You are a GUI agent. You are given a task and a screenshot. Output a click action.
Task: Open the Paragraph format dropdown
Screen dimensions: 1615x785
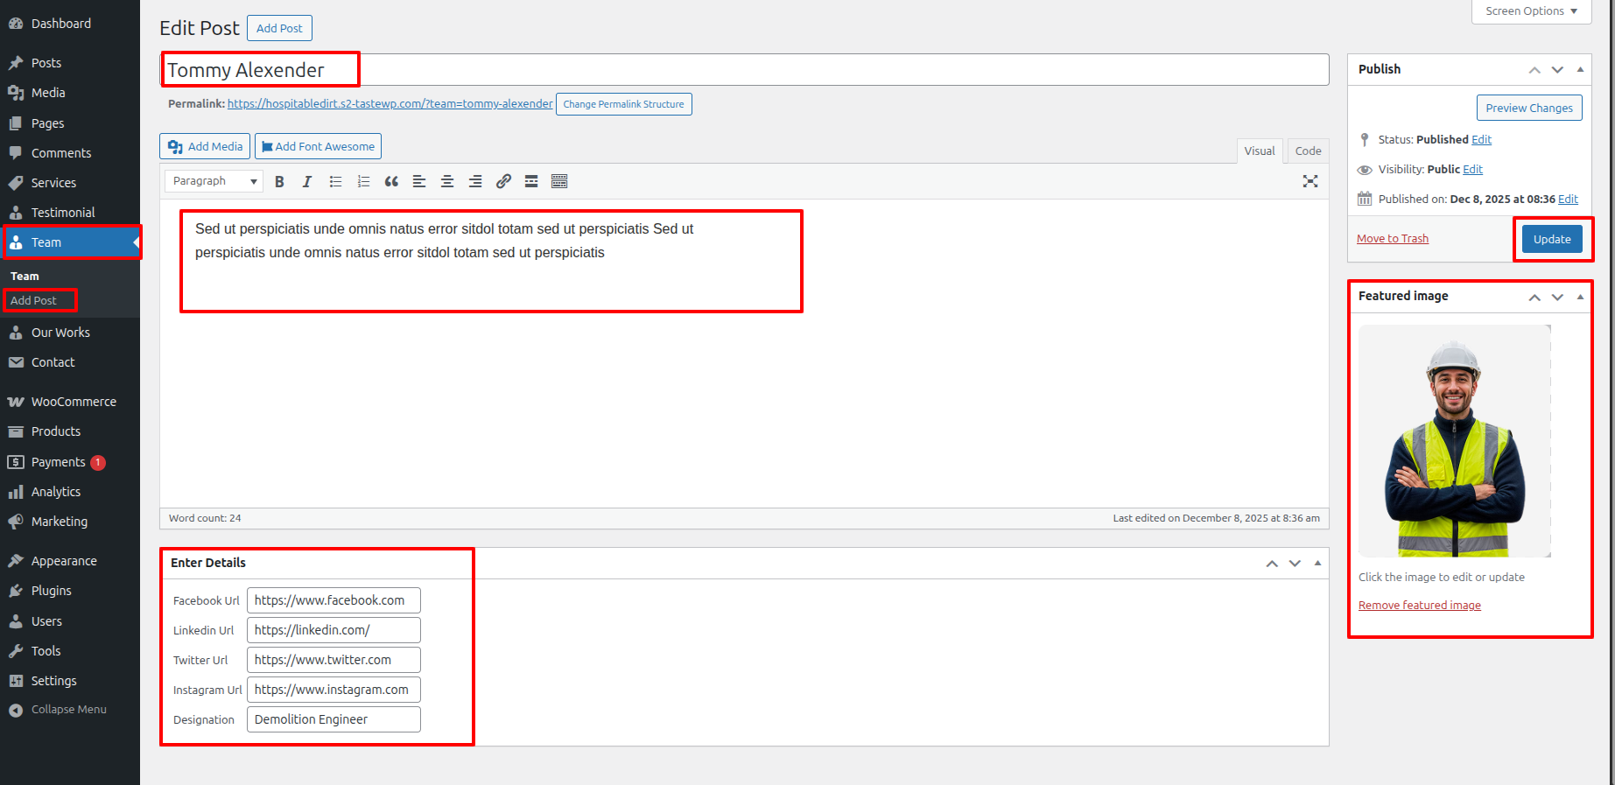click(x=214, y=181)
